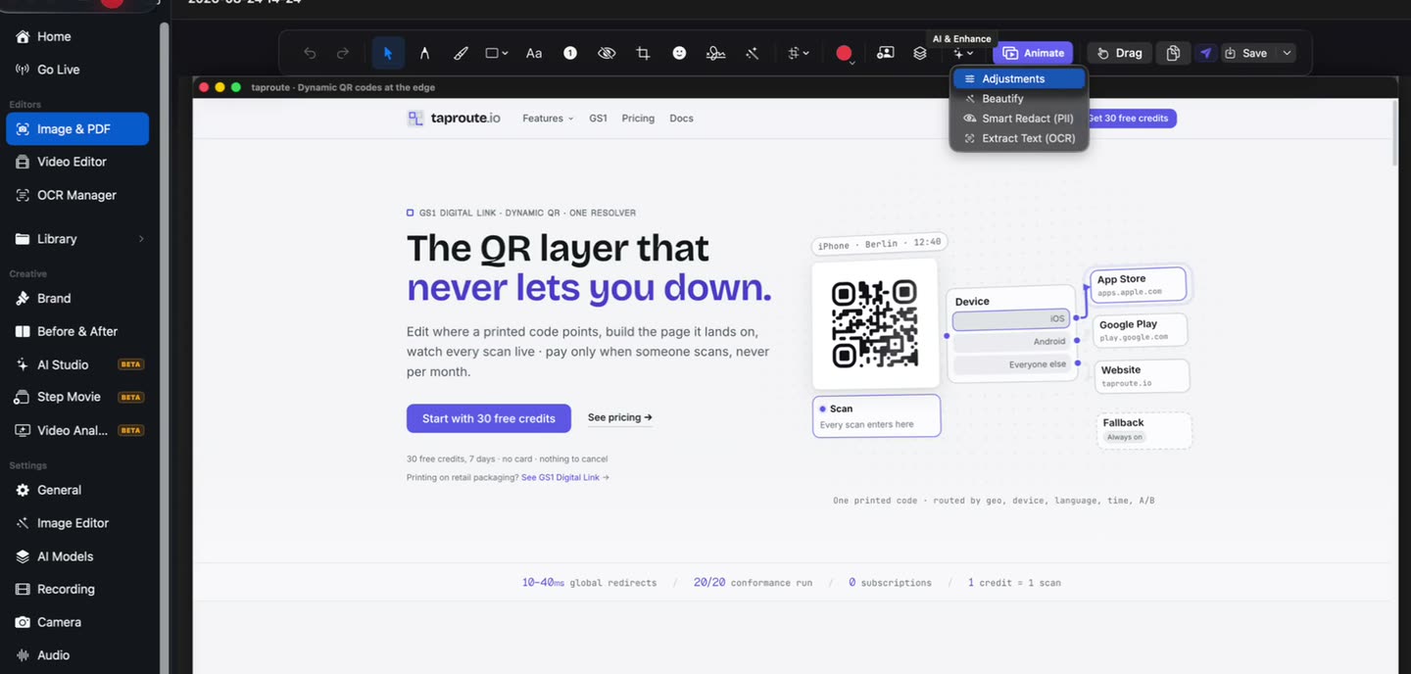Select Image & PDF editor in sidebar
This screenshot has width=1411, height=674.
pos(77,128)
